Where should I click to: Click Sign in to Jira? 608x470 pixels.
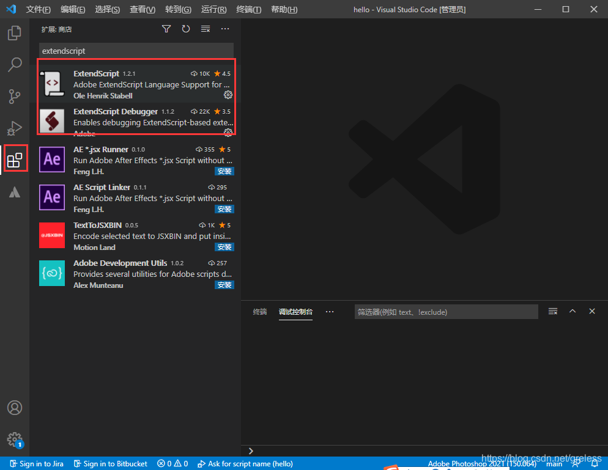click(x=37, y=463)
